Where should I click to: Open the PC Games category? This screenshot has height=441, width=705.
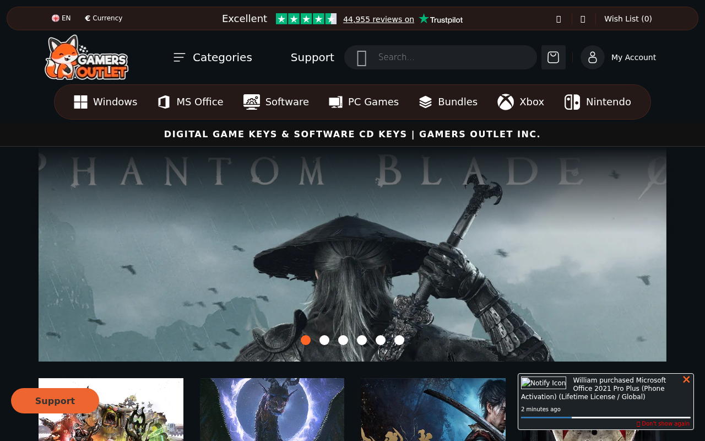364,102
